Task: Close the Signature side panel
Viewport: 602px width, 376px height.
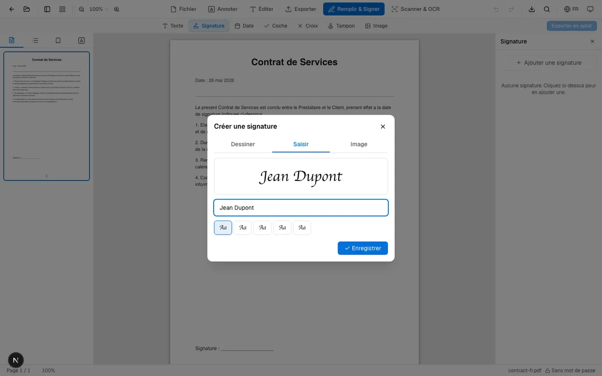Action: point(592,42)
